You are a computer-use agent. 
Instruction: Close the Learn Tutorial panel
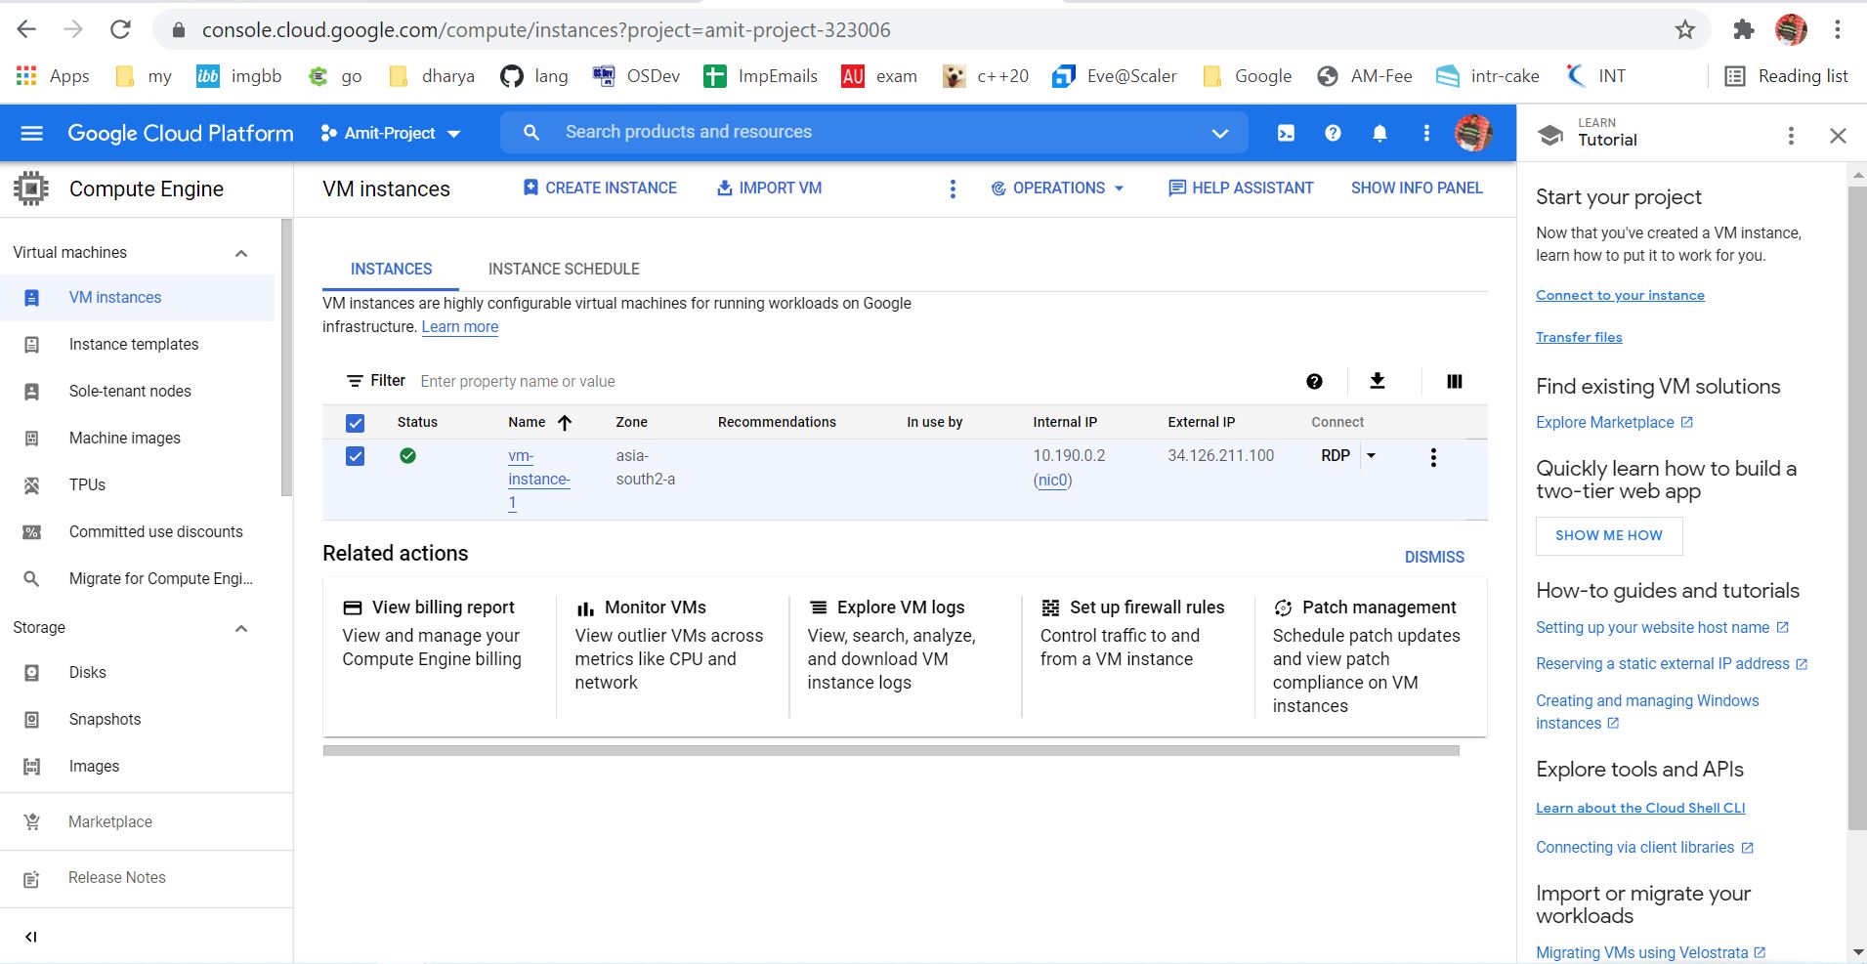click(1838, 136)
